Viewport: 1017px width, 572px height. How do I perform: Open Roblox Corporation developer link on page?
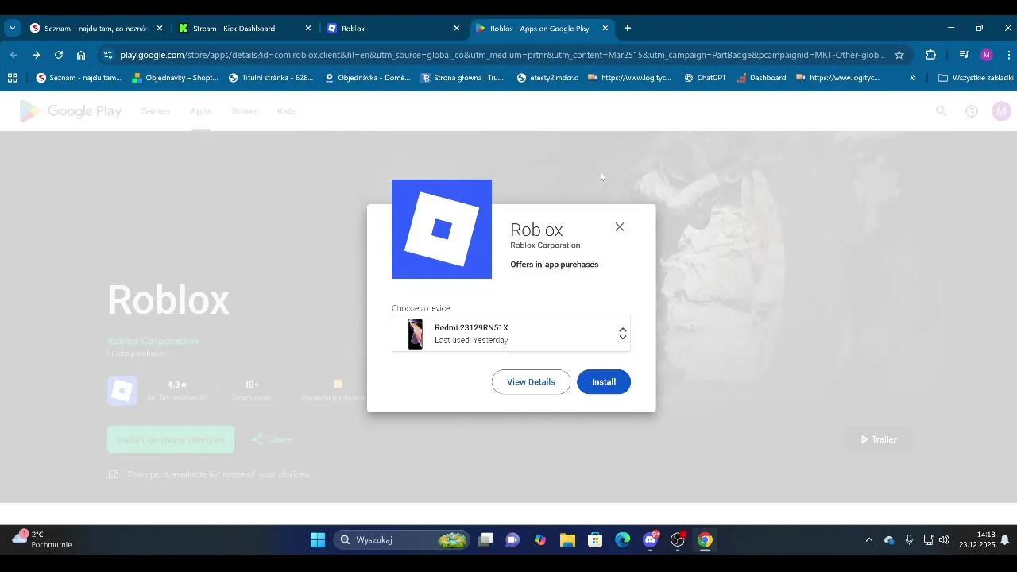pos(153,341)
